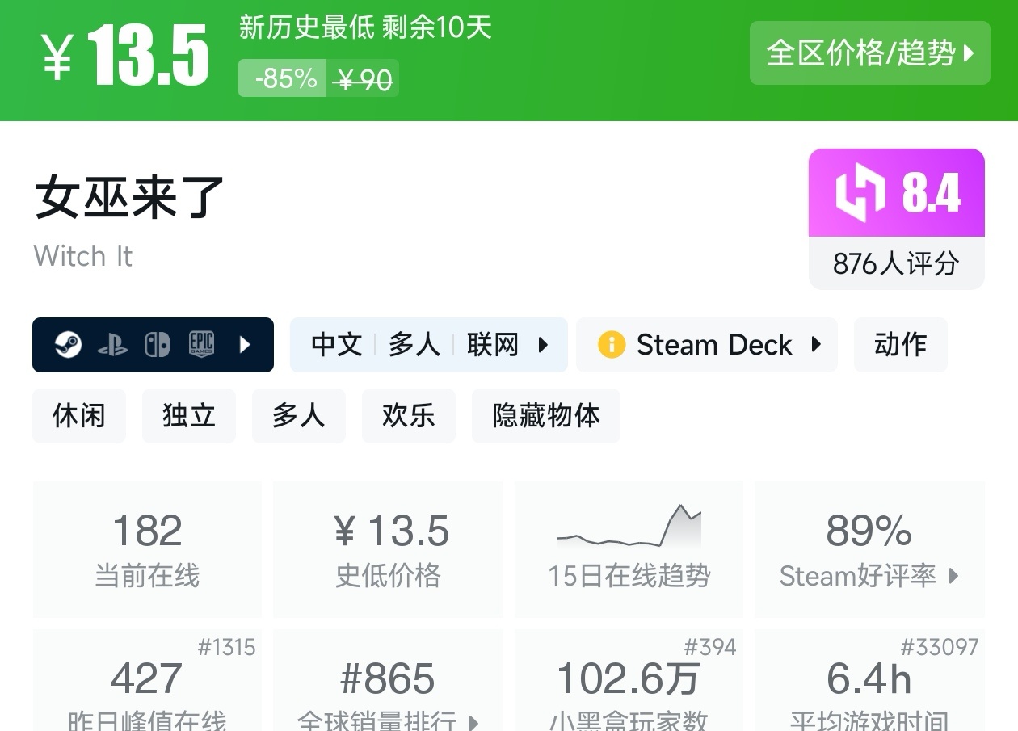
Task: Expand the 全球销量排行 arrow
Action: [x=474, y=722]
